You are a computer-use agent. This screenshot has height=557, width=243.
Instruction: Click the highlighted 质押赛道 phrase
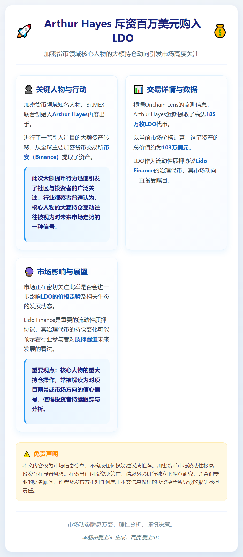point(86,339)
